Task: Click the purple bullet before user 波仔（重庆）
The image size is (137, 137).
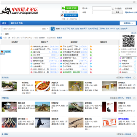Action: pos(120,58)
